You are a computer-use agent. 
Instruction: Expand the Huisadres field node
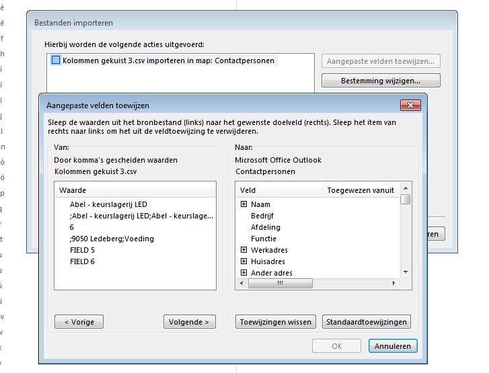click(x=243, y=261)
